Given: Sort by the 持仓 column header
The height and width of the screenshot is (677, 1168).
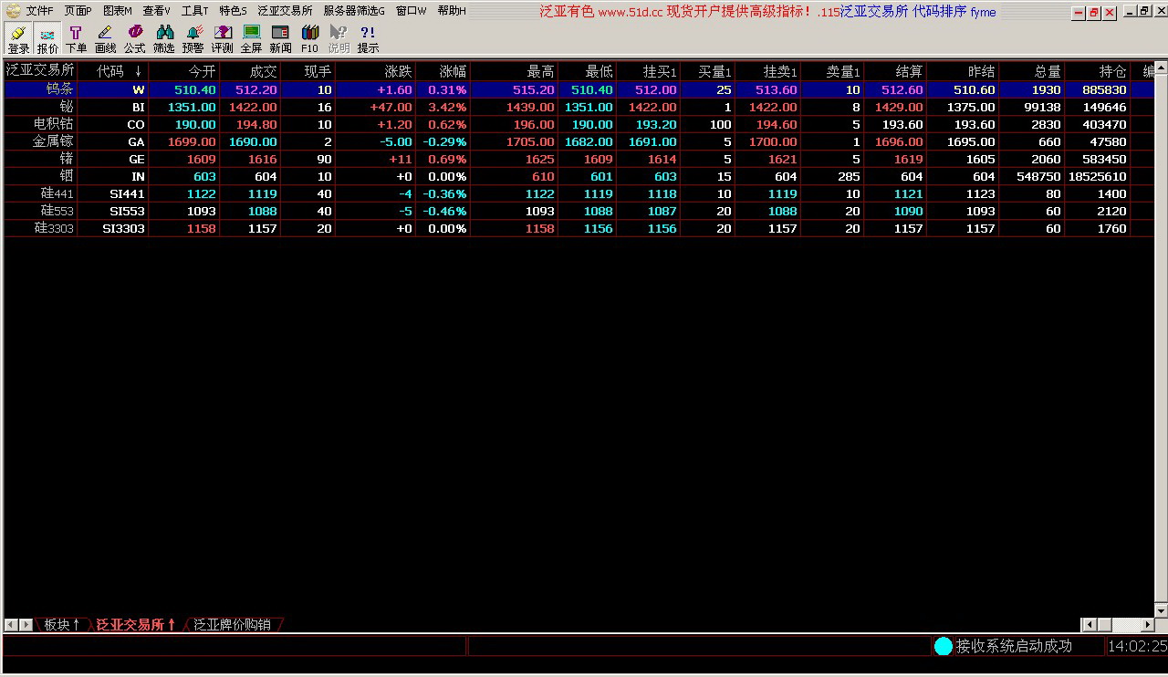Looking at the screenshot, I should 1098,71.
